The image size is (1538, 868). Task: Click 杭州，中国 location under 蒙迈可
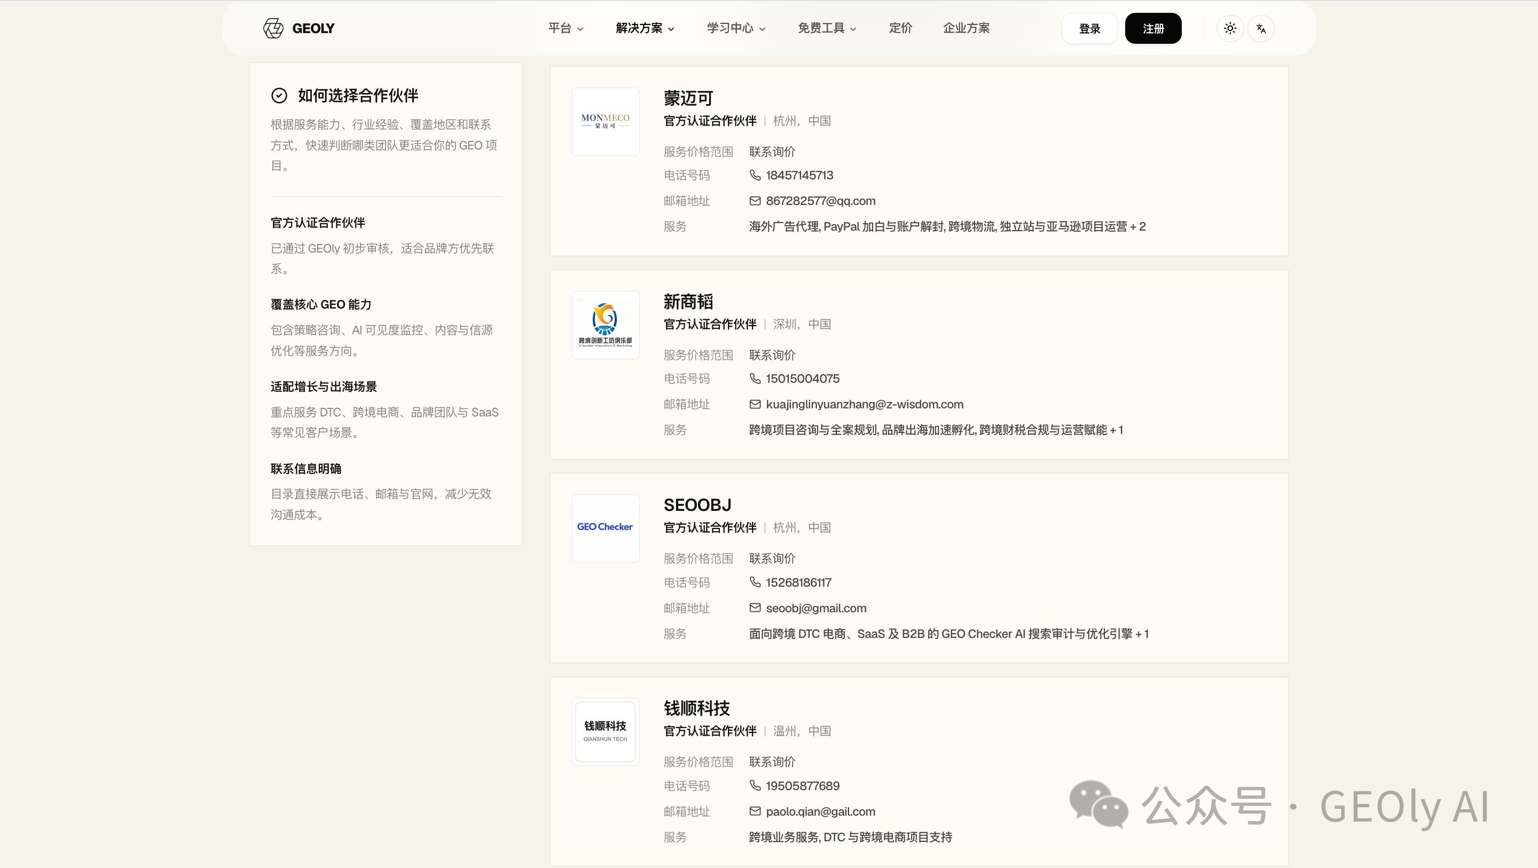coord(802,121)
